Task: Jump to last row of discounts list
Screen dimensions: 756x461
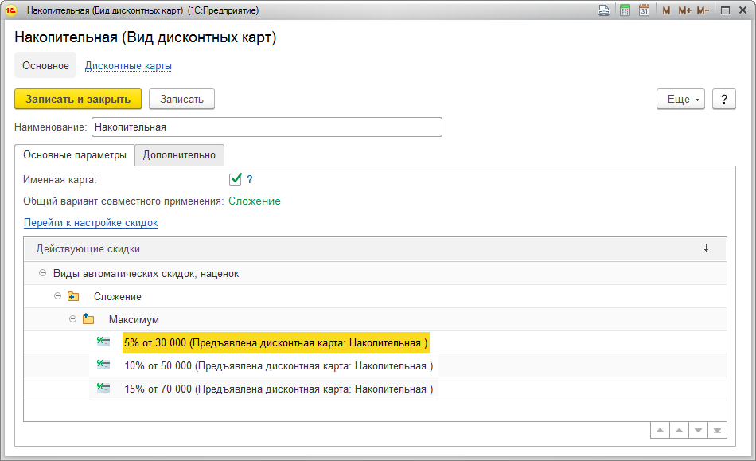Action: coord(718,430)
